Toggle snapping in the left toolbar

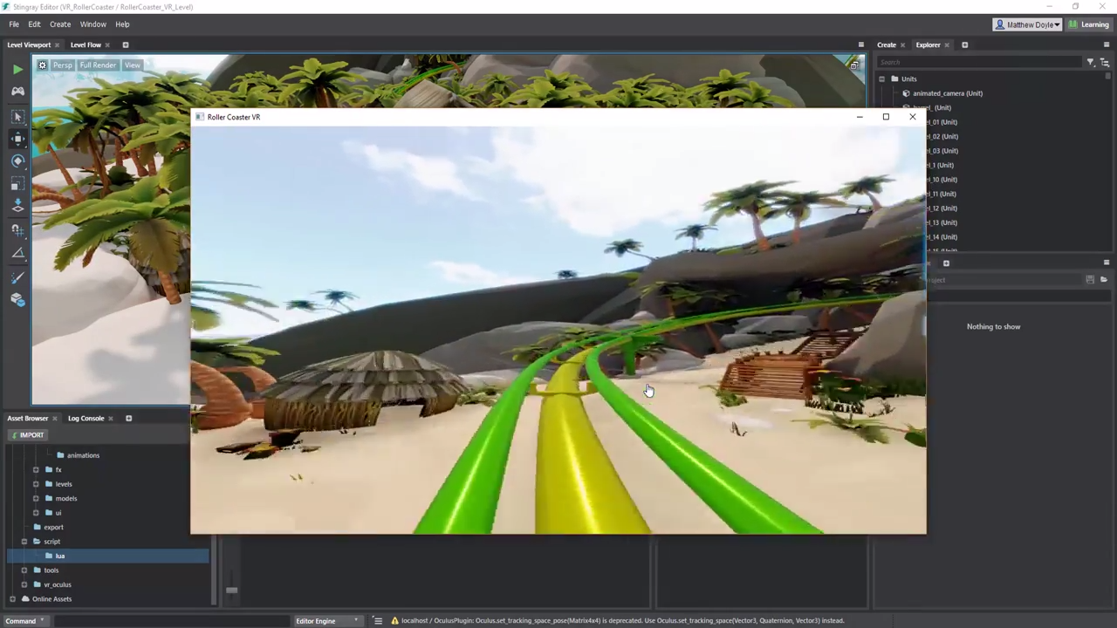coord(17,229)
